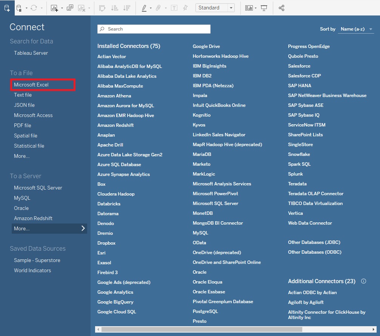Image resolution: width=380 pixels, height=336 pixels.
Task: Choose Spatial file connection
Action: (25, 136)
